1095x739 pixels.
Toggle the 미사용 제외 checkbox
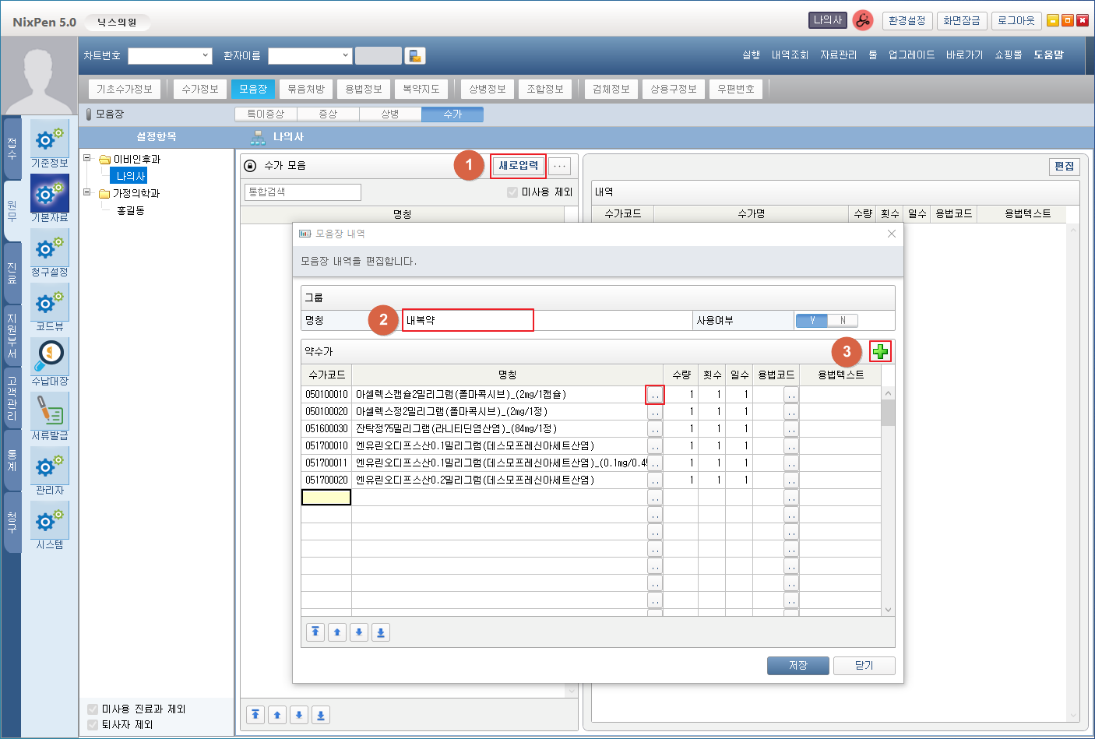point(512,192)
